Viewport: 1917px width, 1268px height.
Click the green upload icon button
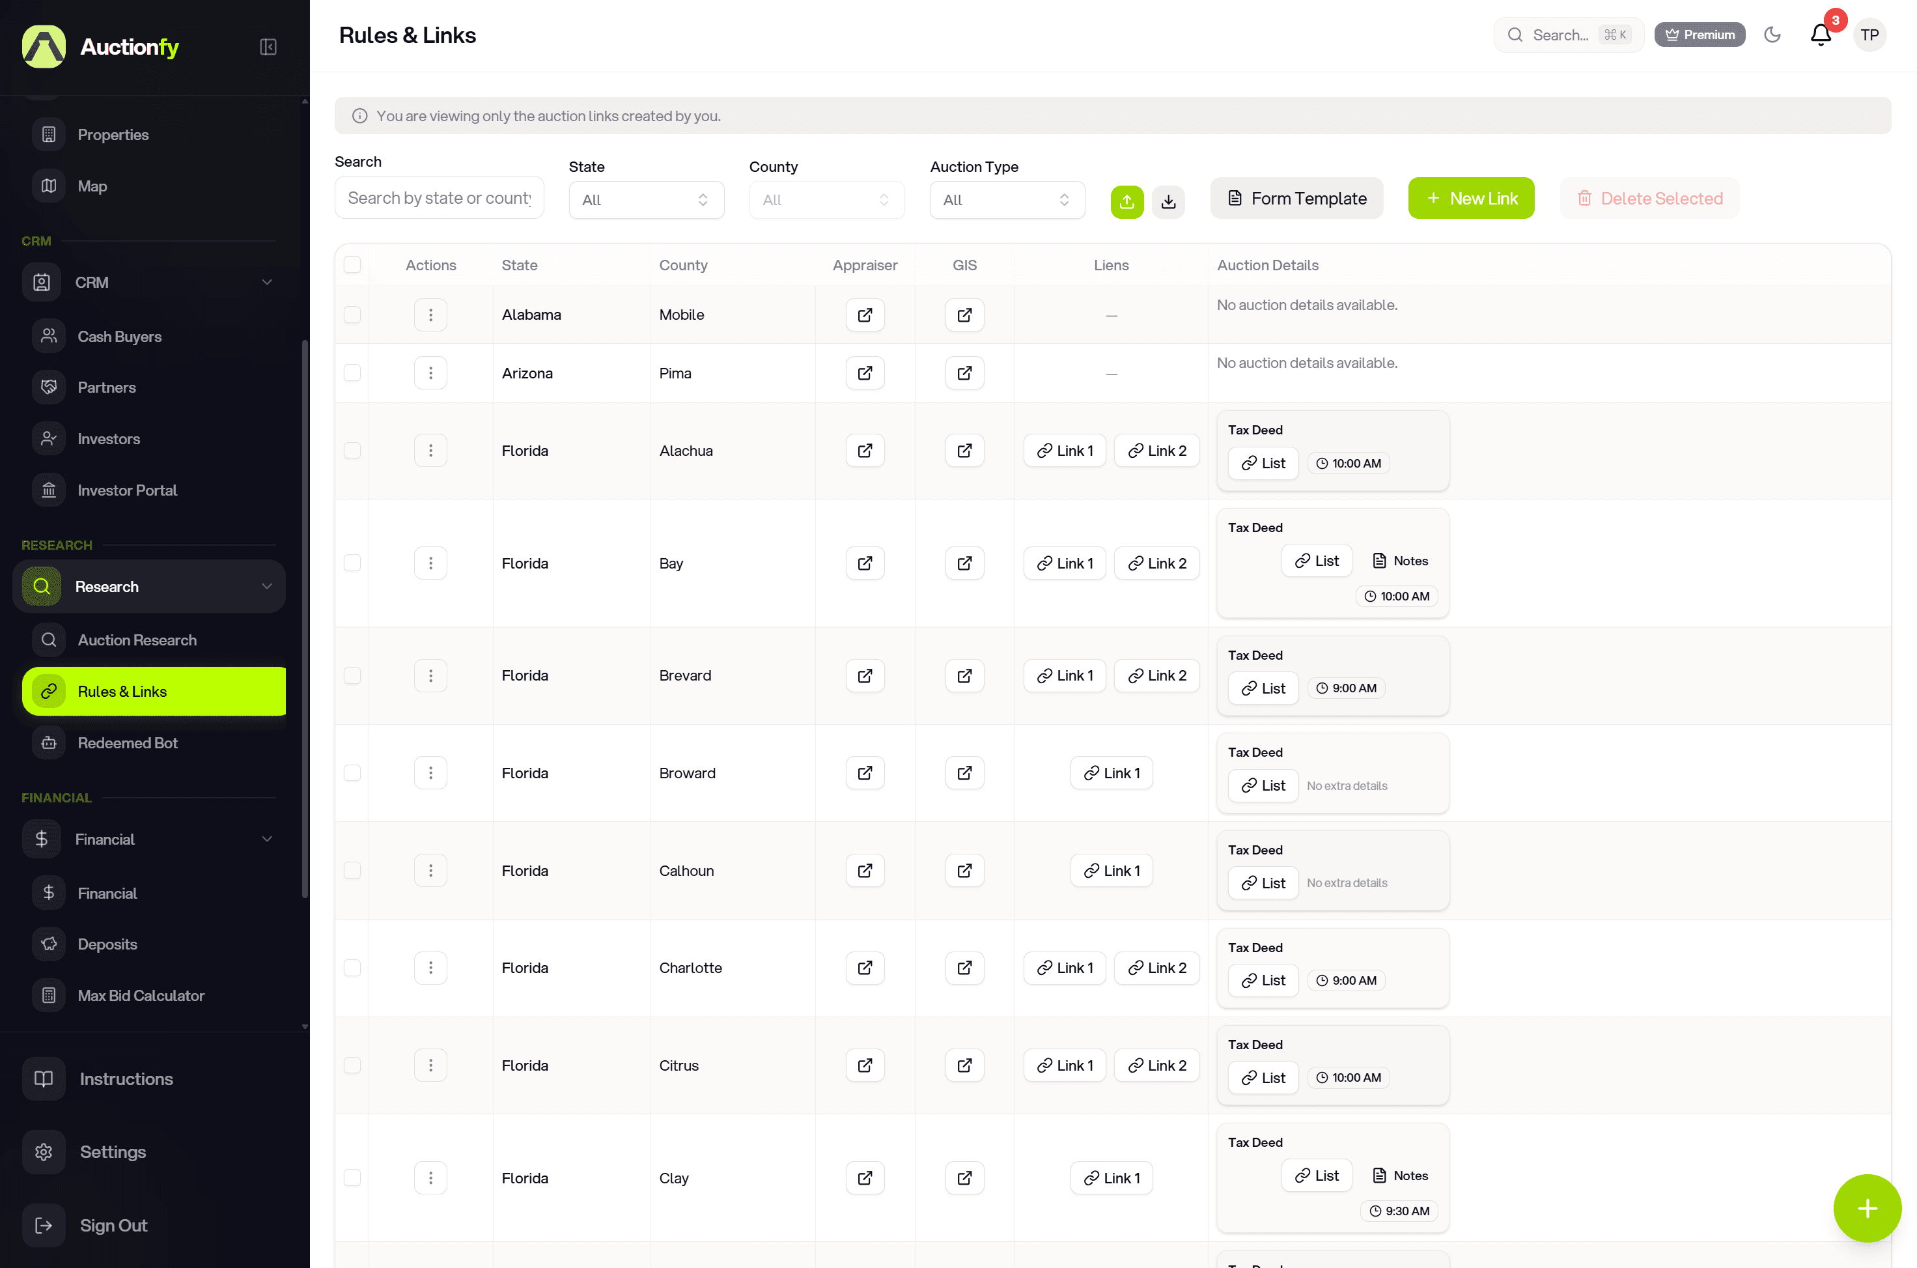1126,201
